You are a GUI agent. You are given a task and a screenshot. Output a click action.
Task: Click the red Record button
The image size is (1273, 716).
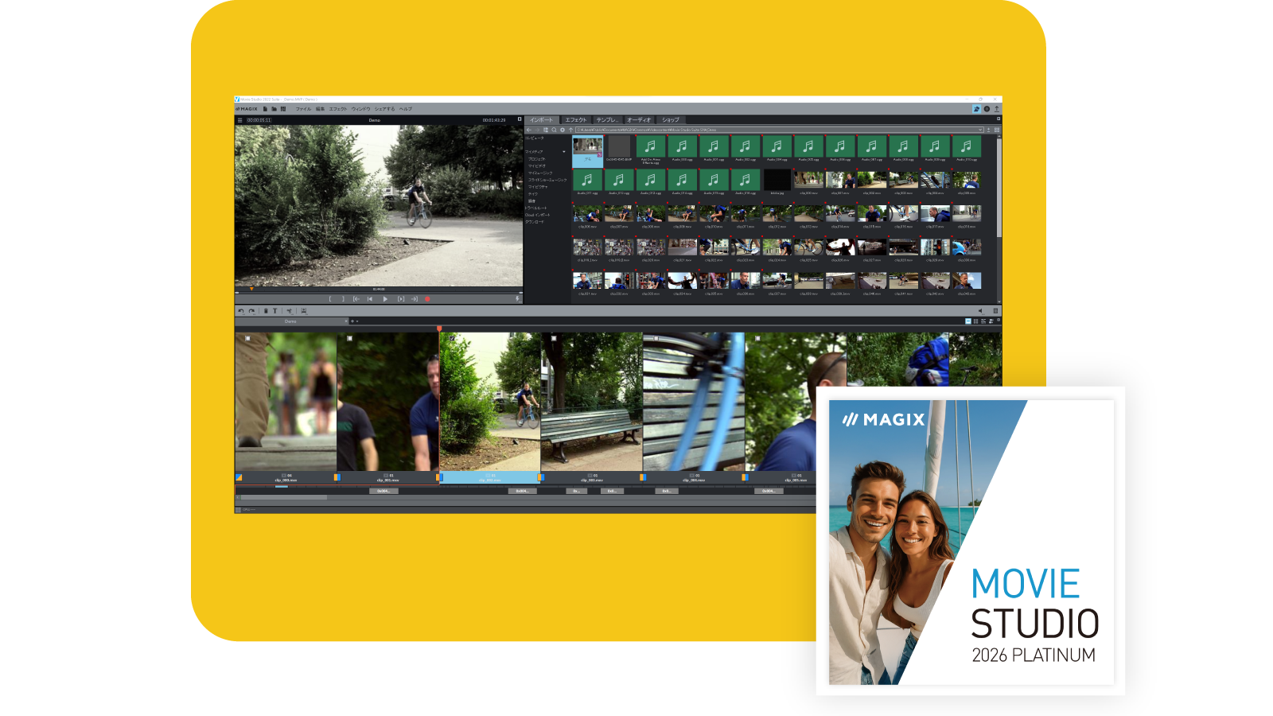[x=427, y=299]
